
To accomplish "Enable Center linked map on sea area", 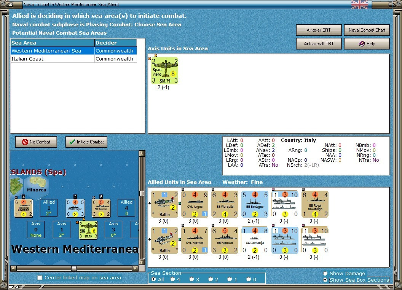I will [40, 278].
